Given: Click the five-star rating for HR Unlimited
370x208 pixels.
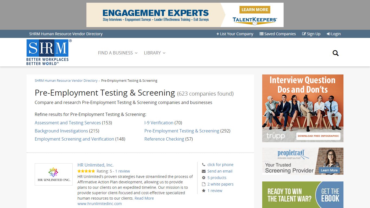Looking at the screenshot, I should pos(86,171).
